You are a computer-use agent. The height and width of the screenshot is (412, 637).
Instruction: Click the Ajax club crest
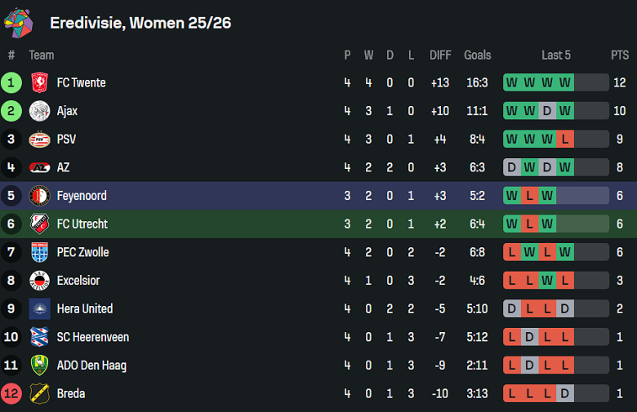(x=39, y=111)
